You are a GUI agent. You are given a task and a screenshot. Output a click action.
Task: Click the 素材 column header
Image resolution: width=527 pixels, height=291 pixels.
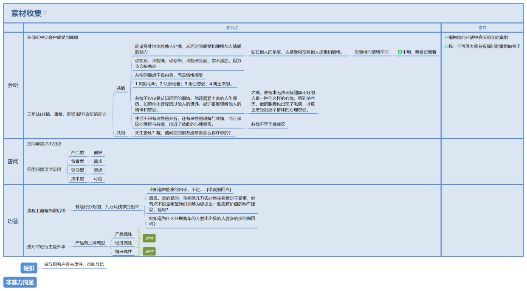coord(482,28)
